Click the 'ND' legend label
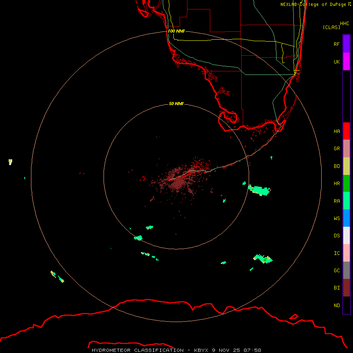Image resolution: width=353 pixels, height=353 pixels. 337,306
